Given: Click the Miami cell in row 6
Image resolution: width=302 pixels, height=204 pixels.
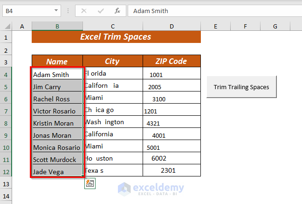Looking at the screenshot, I should click(x=113, y=98).
